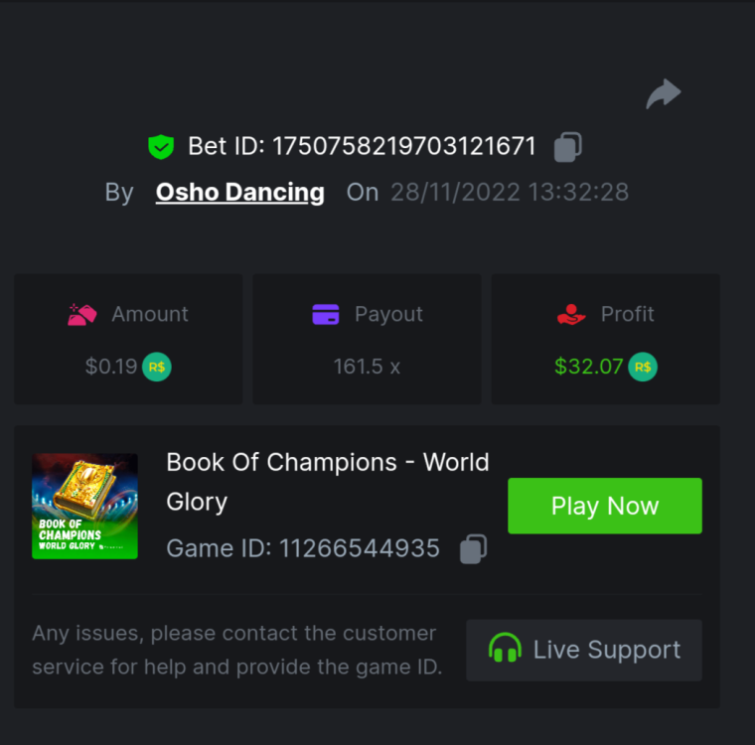Open the Book Of Champions game thumbnail
The width and height of the screenshot is (755, 745).
click(84, 507)
